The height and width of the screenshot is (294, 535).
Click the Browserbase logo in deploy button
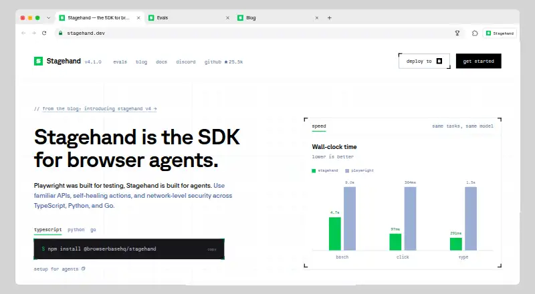tap(439, 61)
